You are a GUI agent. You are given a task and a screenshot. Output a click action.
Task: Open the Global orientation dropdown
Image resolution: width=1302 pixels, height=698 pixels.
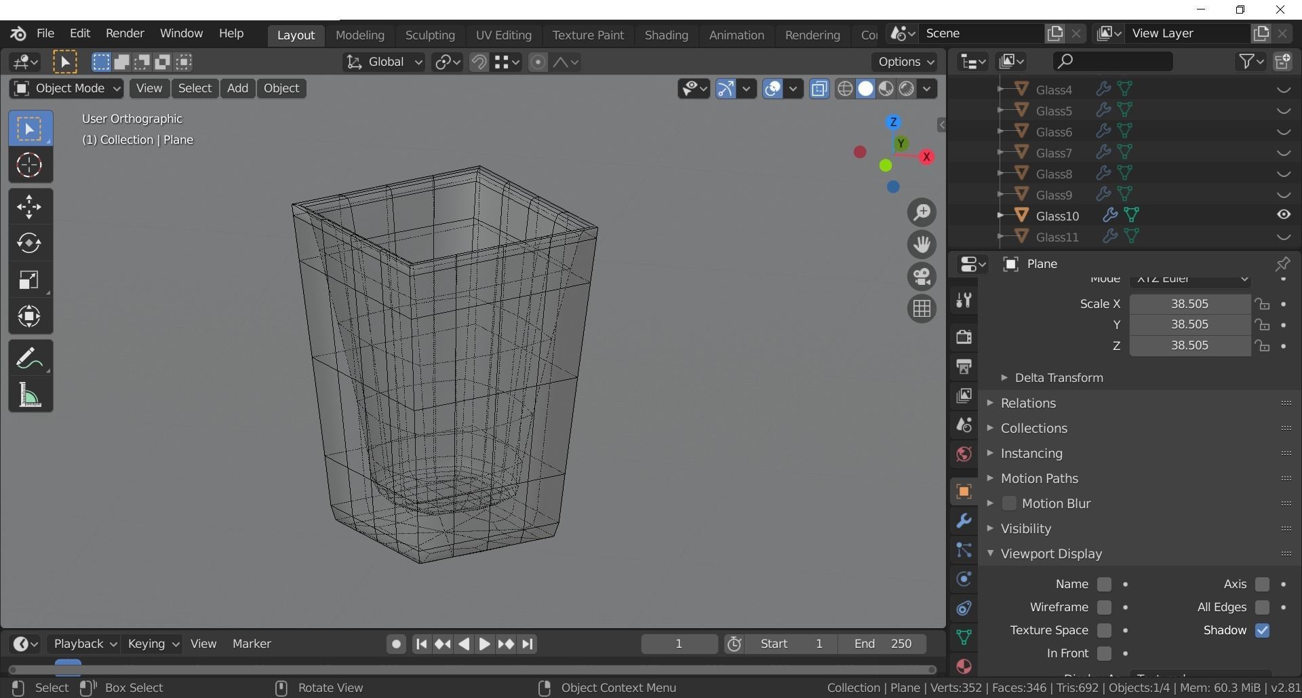pos(384,62)
